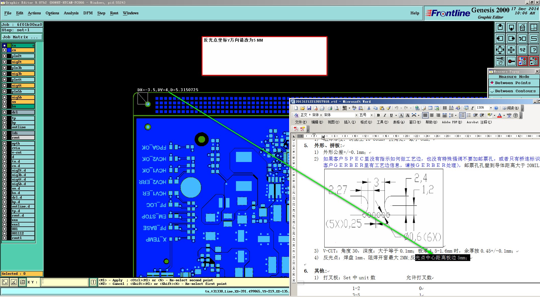The image size is (540, 297).
Task: Open the font size dropdown in Word
Action: [372, 115]
